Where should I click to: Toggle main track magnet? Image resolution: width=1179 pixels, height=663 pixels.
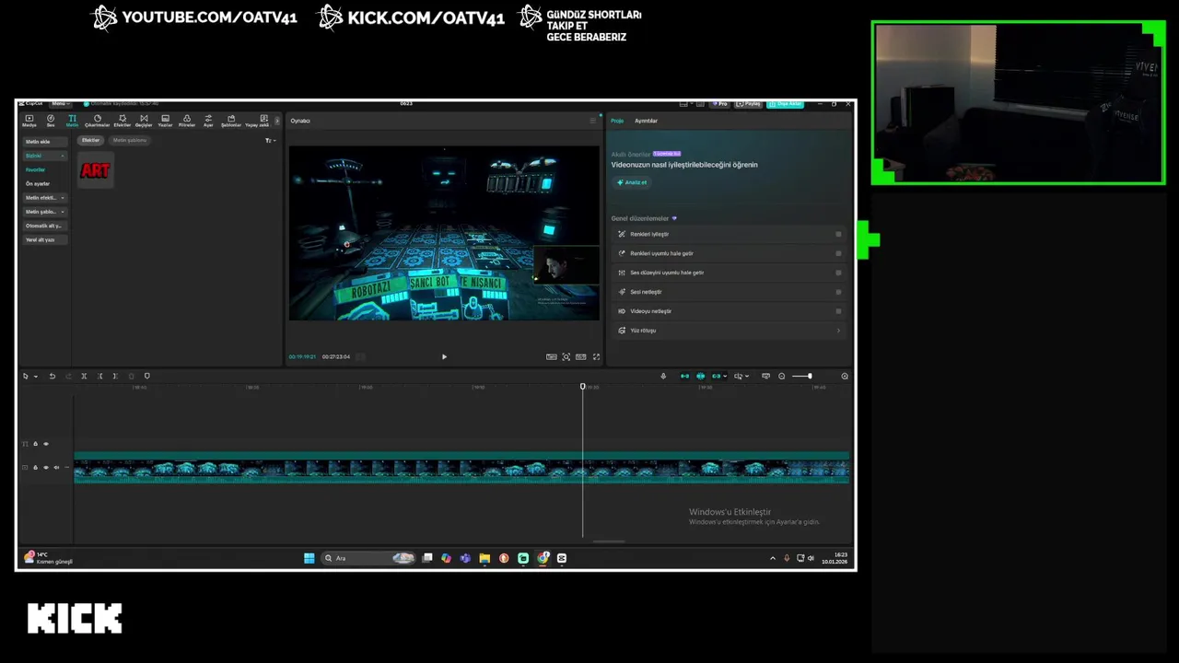[x=684, y=376]
